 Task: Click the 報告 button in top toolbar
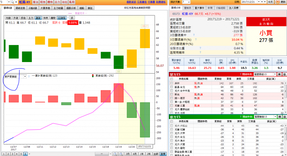coord(43,2)
